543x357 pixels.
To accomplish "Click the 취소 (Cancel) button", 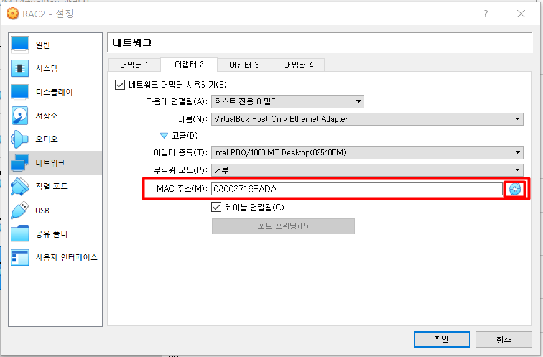I will coord(504,340).
